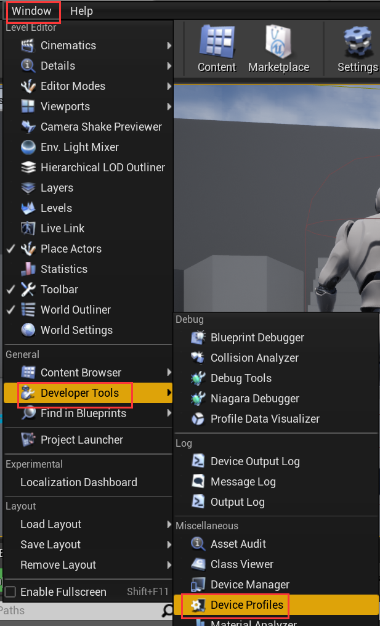Click the Collision Analyzer icon
Viewport: 380px width, 626px height.
click(x=198, y=358)
